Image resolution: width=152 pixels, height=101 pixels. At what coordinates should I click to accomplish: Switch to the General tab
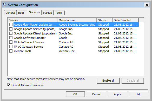(x=10, y=13)
